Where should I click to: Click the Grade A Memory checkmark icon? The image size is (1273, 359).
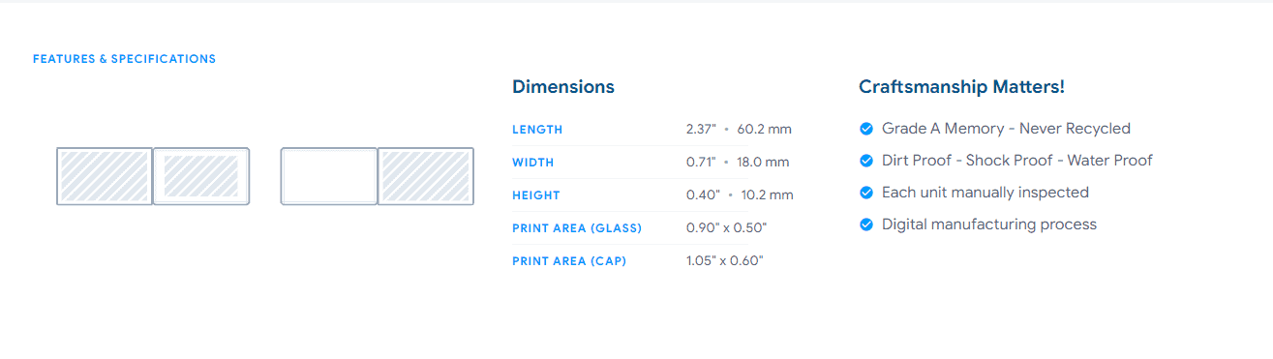(x=866, y=129)
